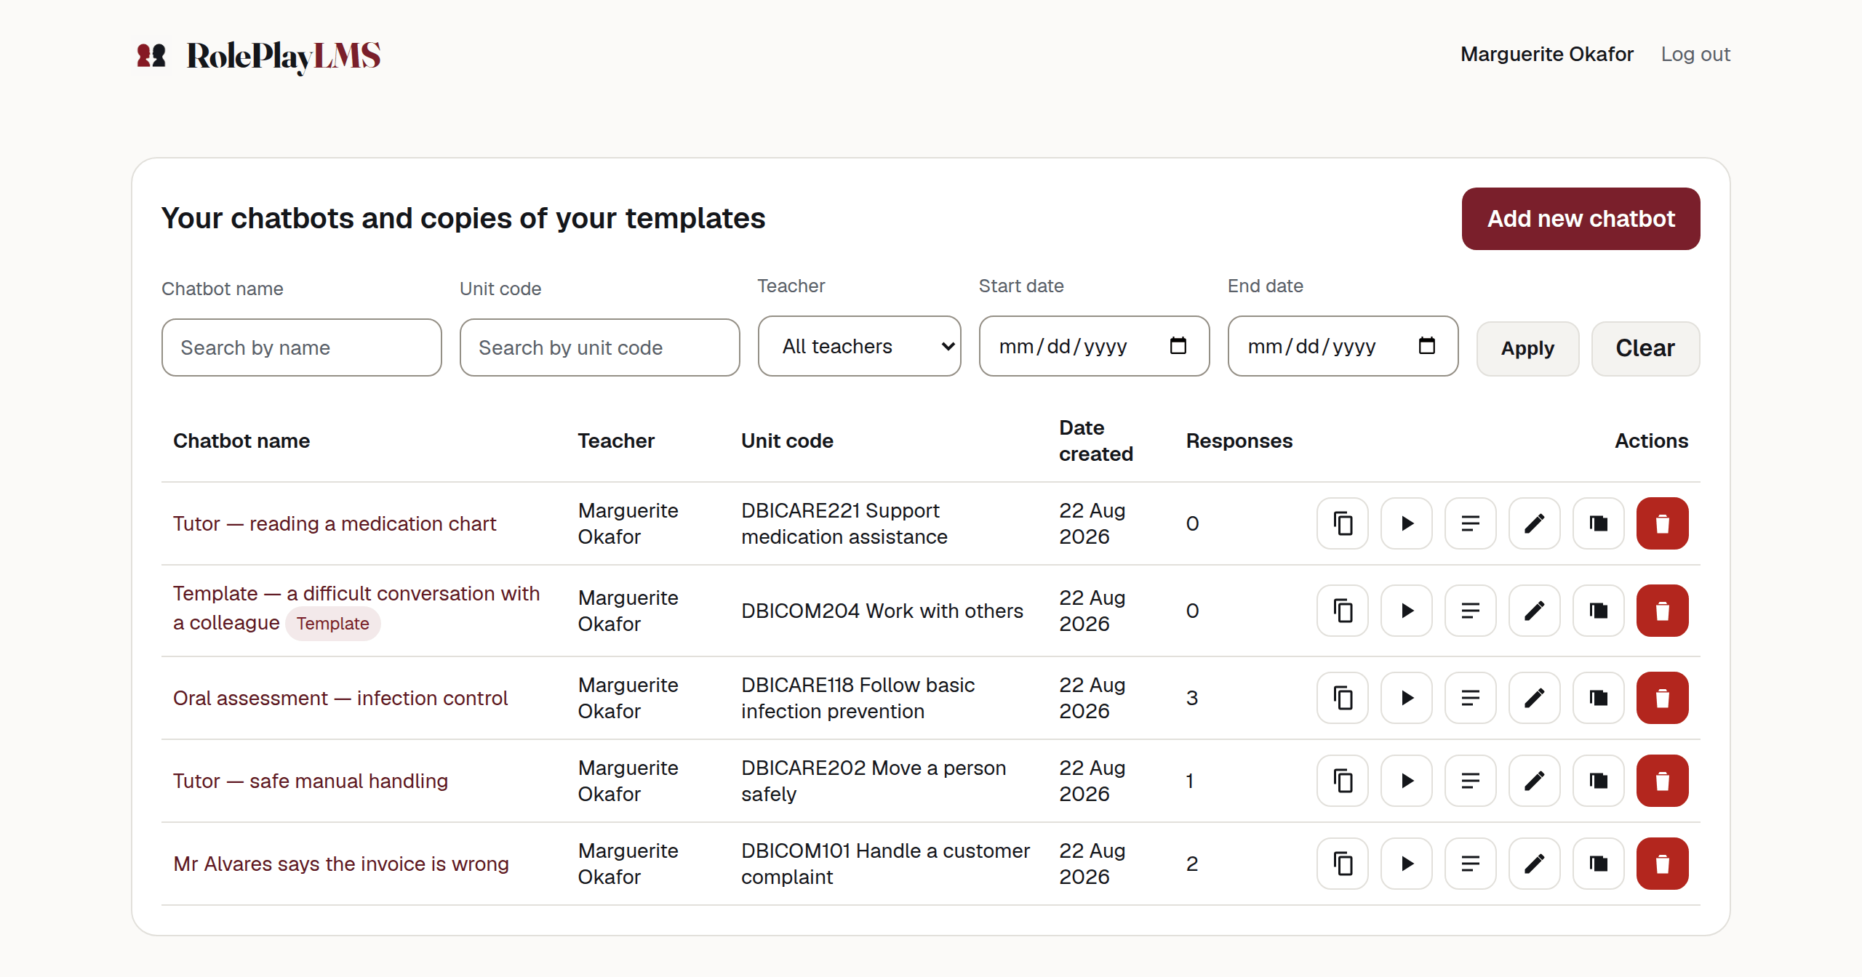Edit the safe manual handling tutor

(x=1535, y=781)
